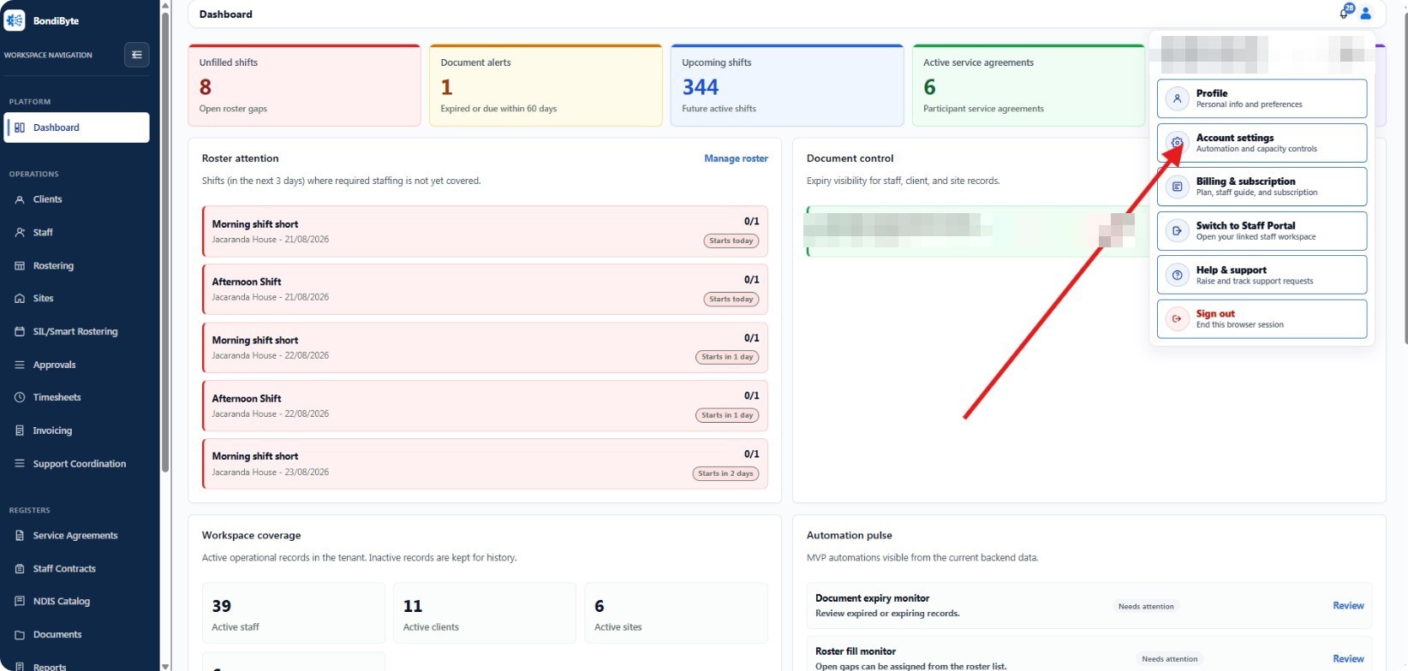Open the Document alerts card
The image size is (1408, 671).
[x=546, y=86]
